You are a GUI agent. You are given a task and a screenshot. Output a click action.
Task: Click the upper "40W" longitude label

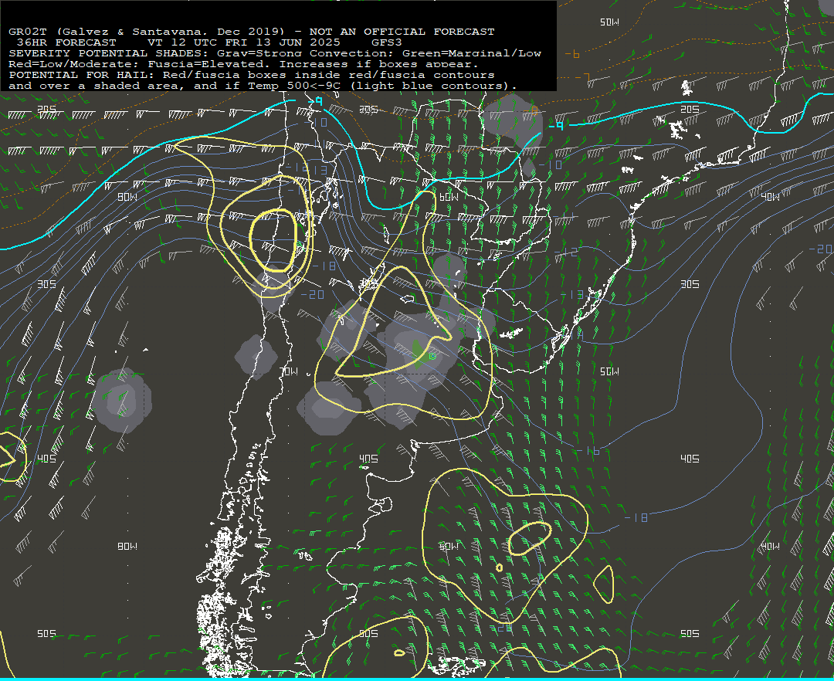point(770,197)
